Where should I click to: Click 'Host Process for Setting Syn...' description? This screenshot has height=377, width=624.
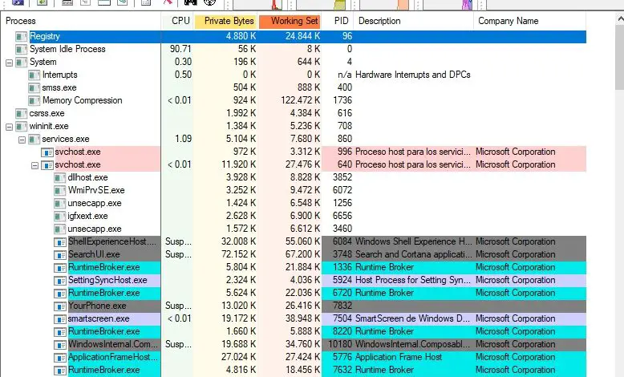pos(413,280)
